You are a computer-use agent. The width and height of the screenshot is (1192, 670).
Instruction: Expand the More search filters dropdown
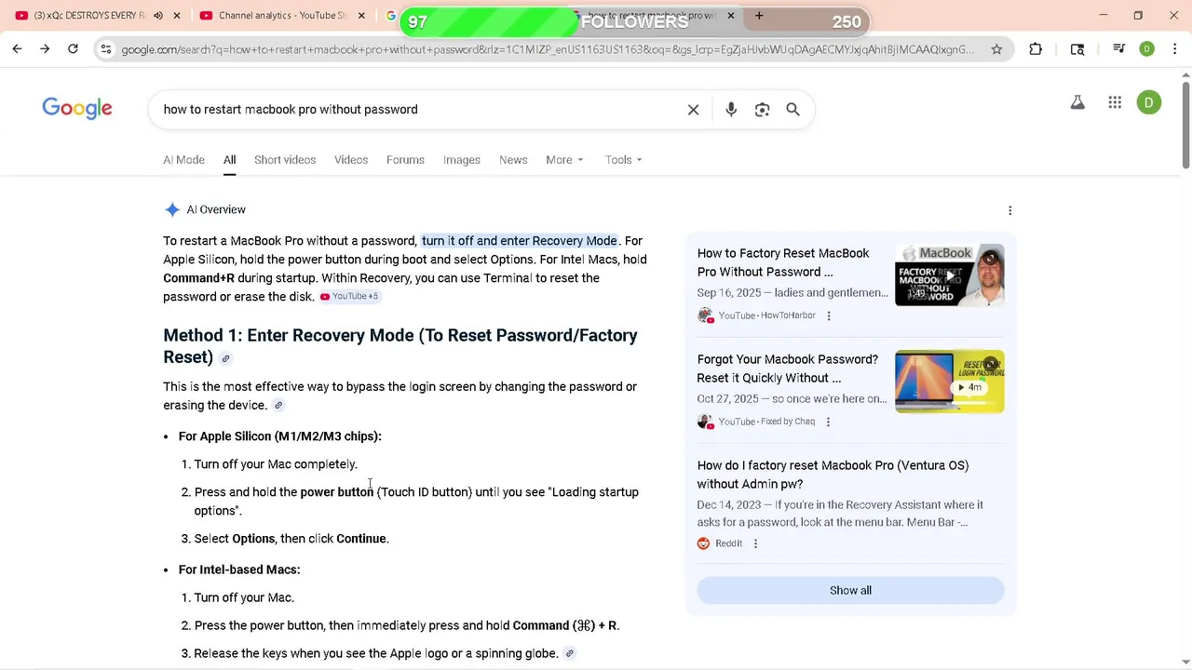click(564, 160)
